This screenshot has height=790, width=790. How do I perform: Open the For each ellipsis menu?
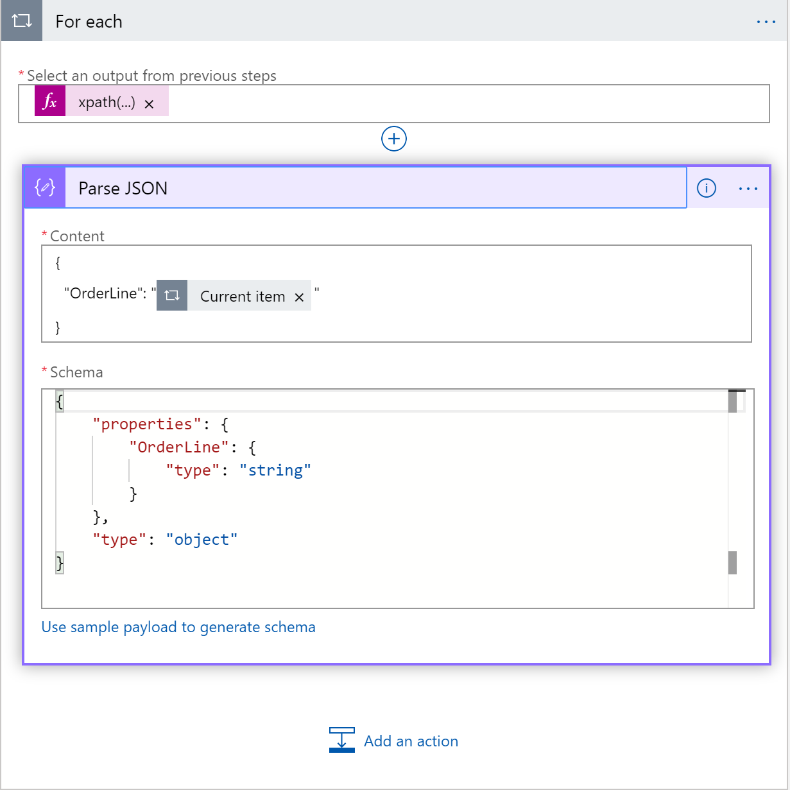(766, 21)
